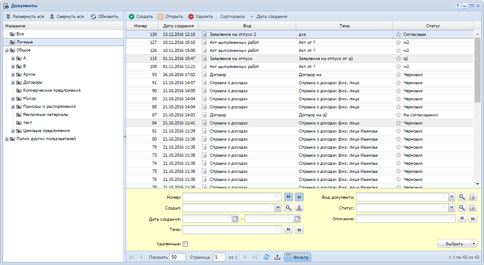The width and height of the screenshot is (484, 265).
Task: Click the export upload icon in pagination bar
Action: [x=277, y=257]
